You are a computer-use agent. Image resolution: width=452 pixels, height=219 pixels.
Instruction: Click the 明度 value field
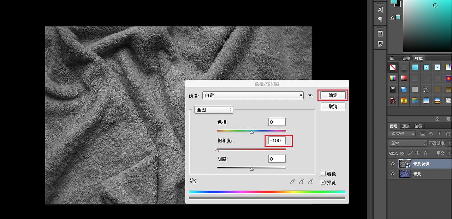[x=277, y=159]
